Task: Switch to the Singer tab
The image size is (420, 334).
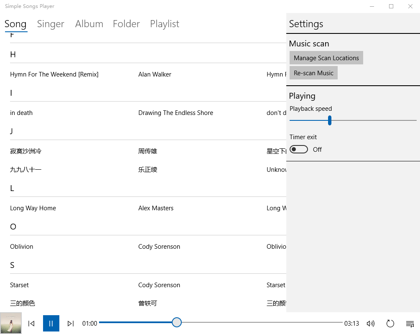Action: click(x=51, y=24)
